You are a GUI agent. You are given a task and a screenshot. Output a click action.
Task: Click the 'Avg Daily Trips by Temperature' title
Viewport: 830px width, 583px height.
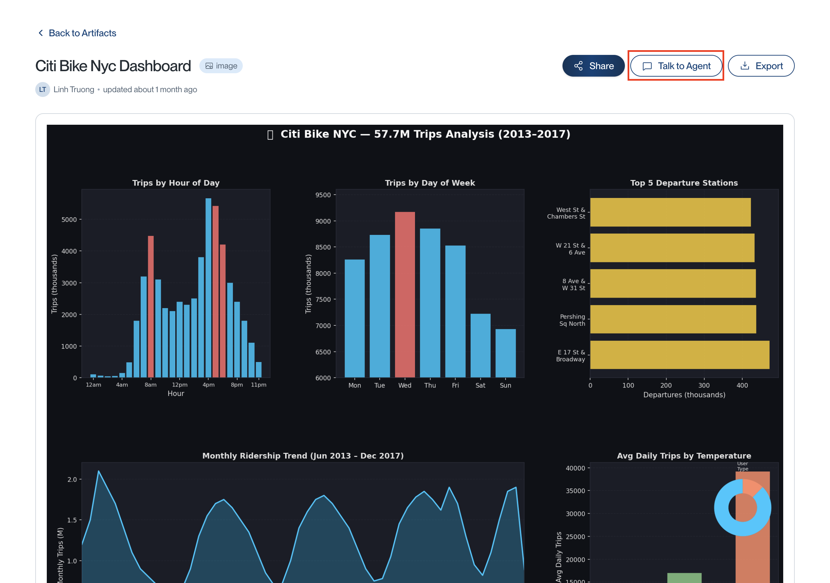[684, 456]
